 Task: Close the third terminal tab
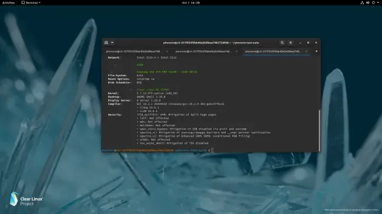point(306,52)
